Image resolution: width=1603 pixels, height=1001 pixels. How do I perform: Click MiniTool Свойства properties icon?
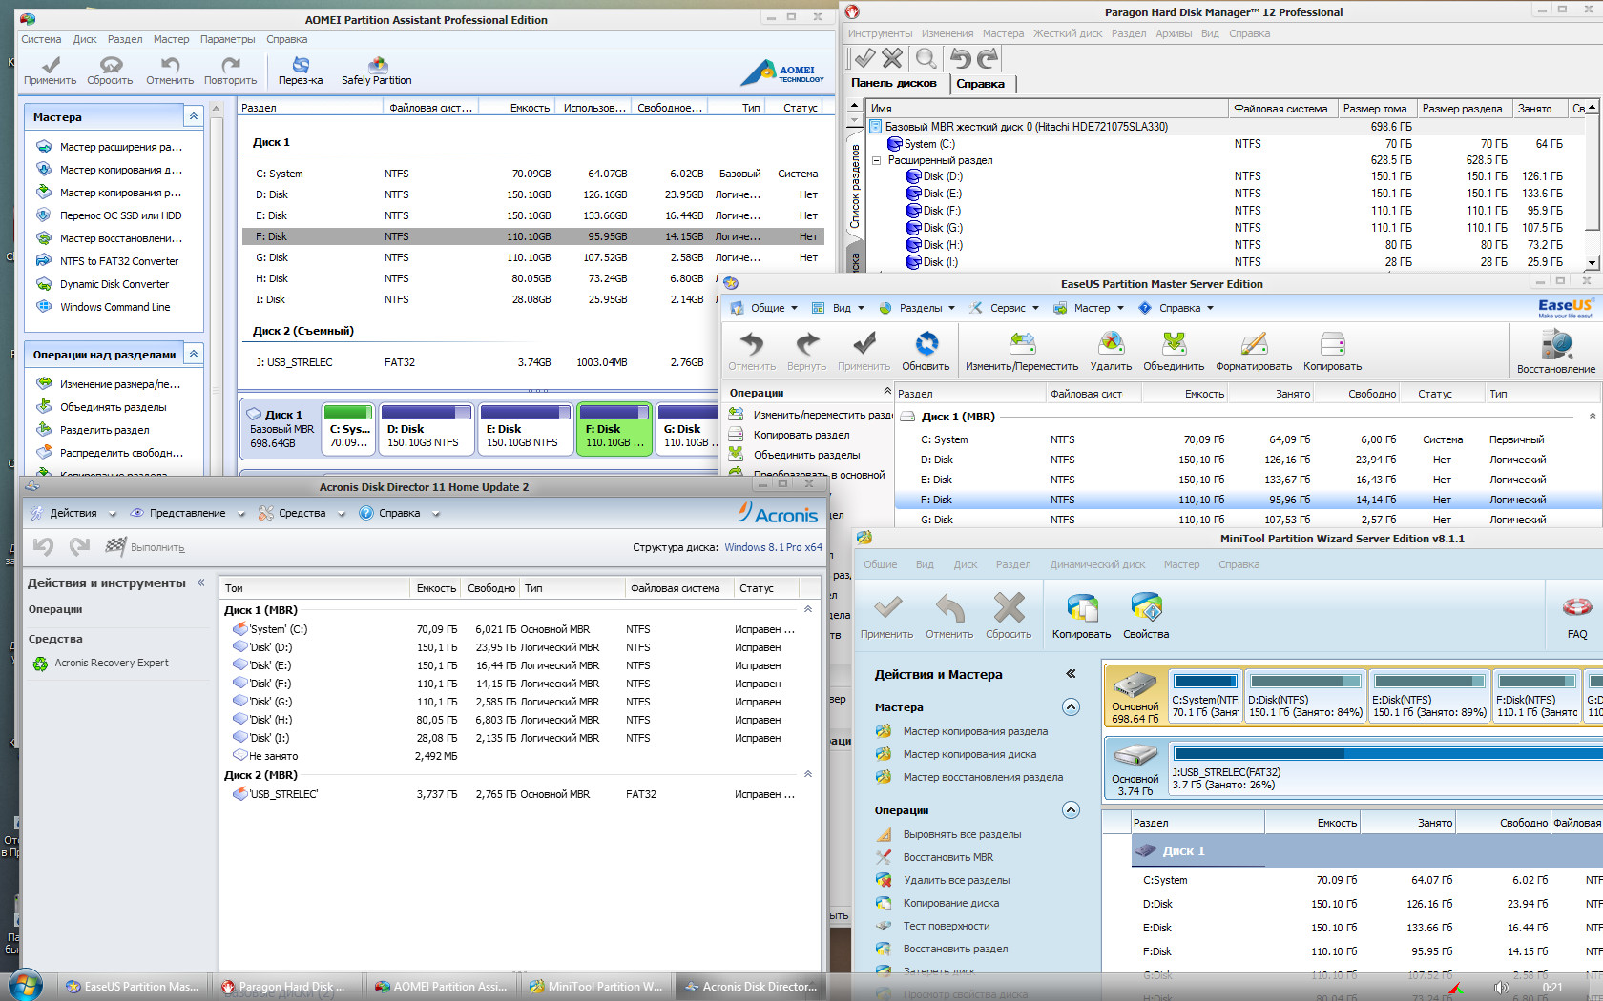(1146, 608)
